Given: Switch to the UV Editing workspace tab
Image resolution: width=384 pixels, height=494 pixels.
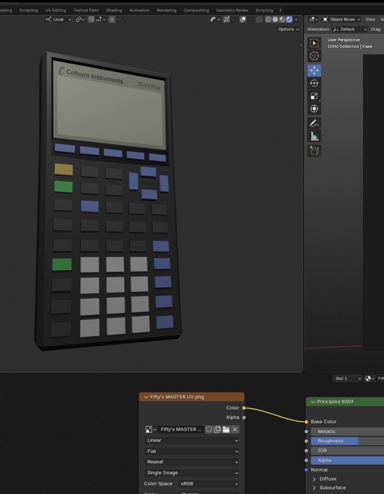Looking at the screenshot, I should click(x=56, y=10).
